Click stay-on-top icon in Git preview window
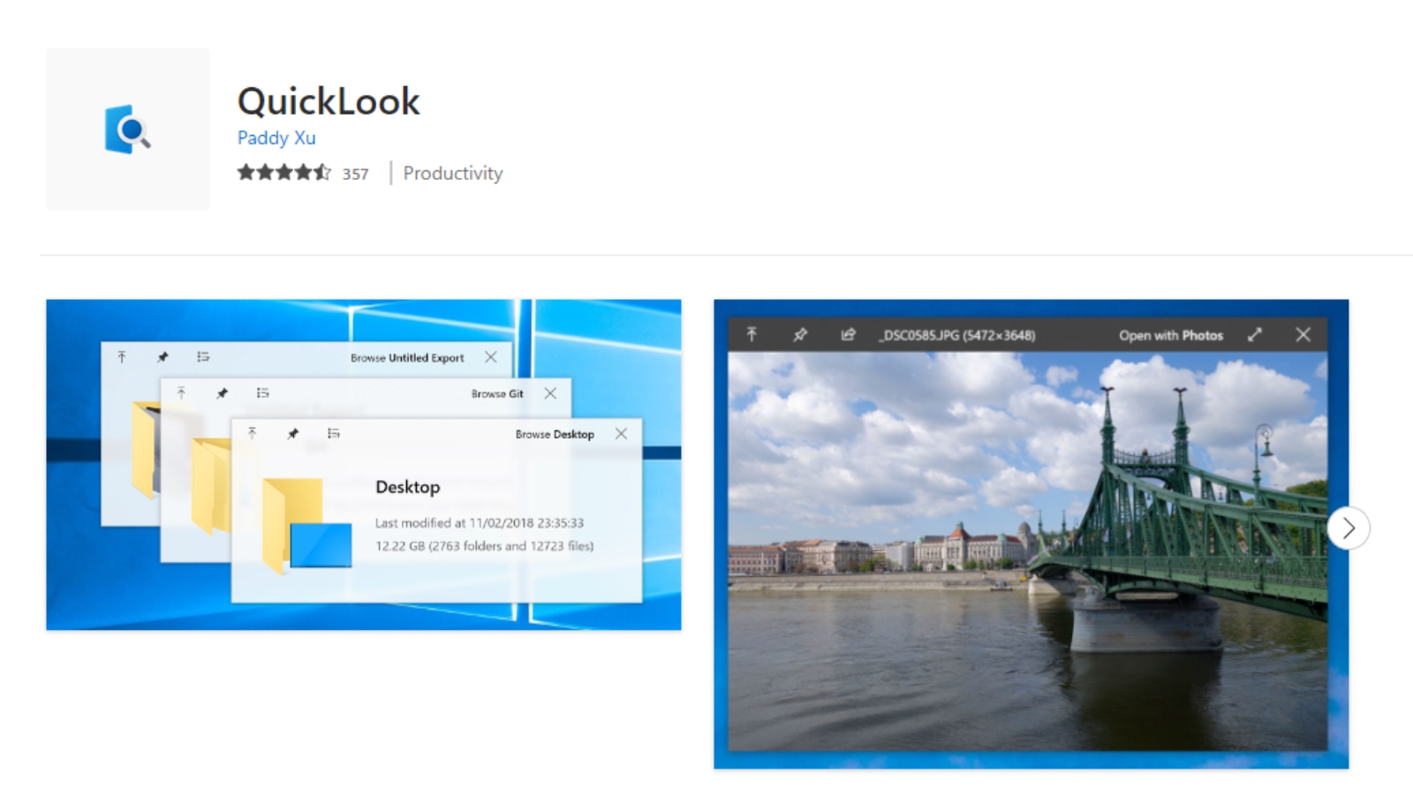Screen dimensions: 1413x794 point(181,393)
